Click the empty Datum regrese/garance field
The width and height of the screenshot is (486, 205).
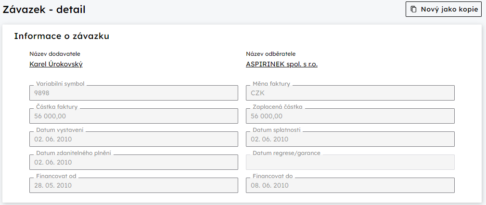350,162
